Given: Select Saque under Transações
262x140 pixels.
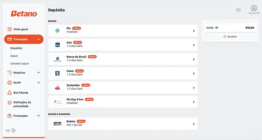Looking at the screenshot, I should point(14,56).
